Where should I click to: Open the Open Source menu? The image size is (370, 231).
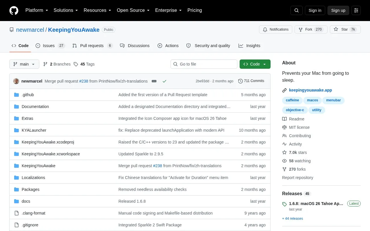click(133, 10)
